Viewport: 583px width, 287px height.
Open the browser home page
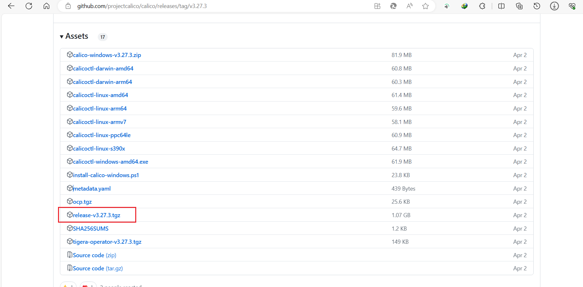pyautogui.click(x=46, y=6)
